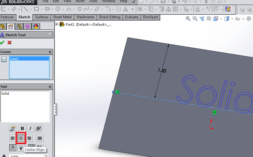Toggle Bold text formatting
Viewport: 253px width, 157px height.
[x=22, y=129]
